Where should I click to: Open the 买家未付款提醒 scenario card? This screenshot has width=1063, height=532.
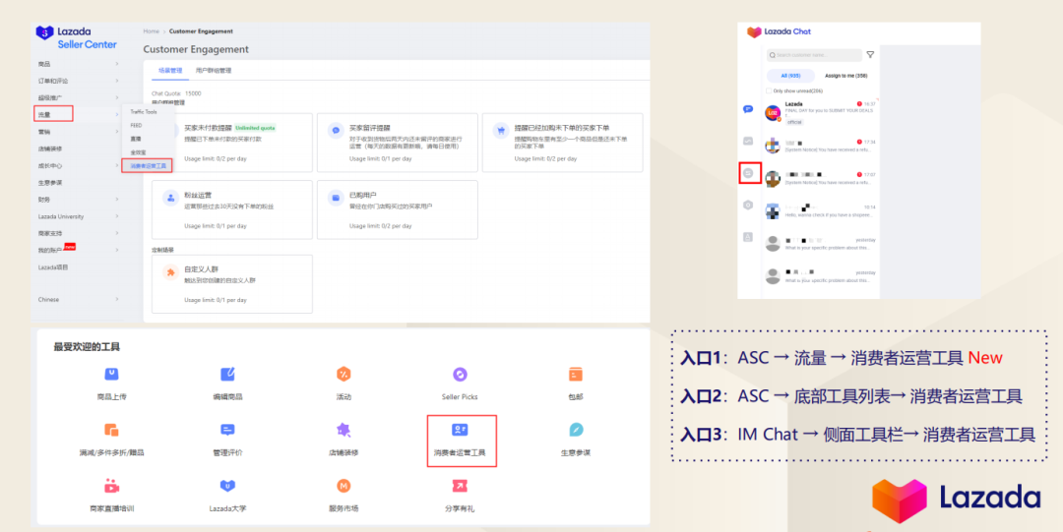pos(232,143)
